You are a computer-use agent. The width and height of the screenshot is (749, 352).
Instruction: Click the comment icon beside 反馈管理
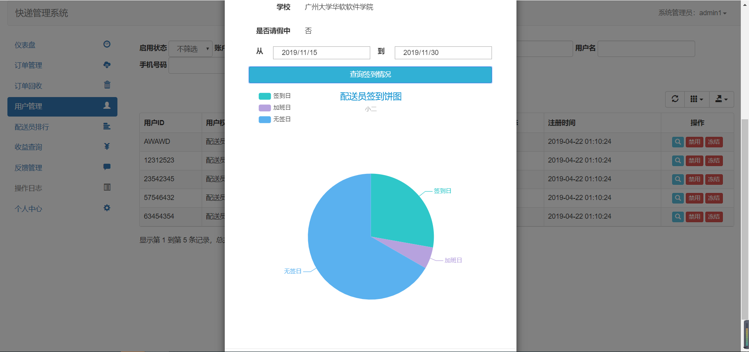(x=107, y=167)
